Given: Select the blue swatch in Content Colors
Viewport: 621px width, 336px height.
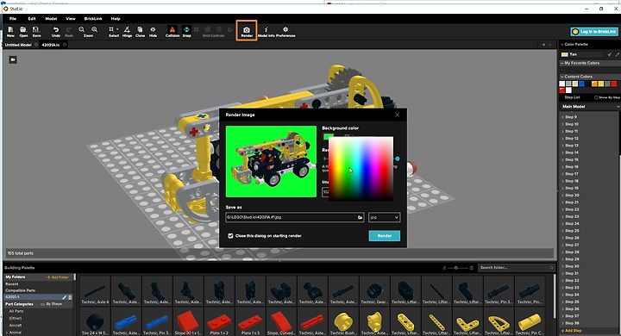Looking at the screenshot, I should click(x=581, y=84).
